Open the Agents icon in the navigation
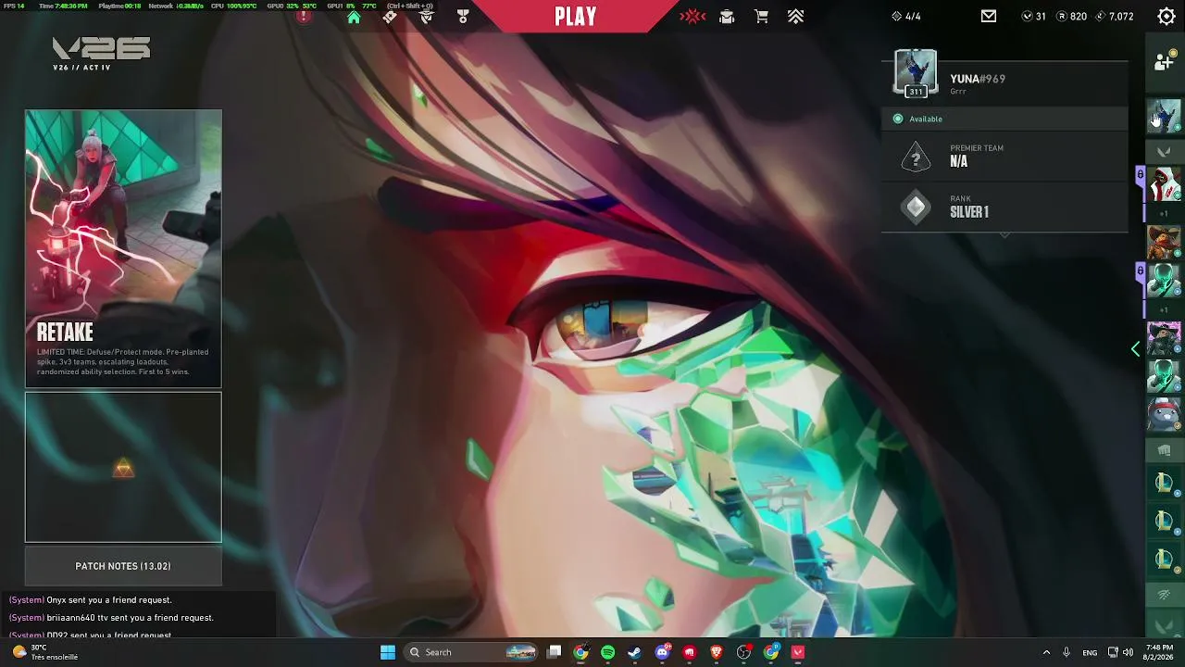The height and width of the screenshot is (667, 1185). click(x=427, y=17)
